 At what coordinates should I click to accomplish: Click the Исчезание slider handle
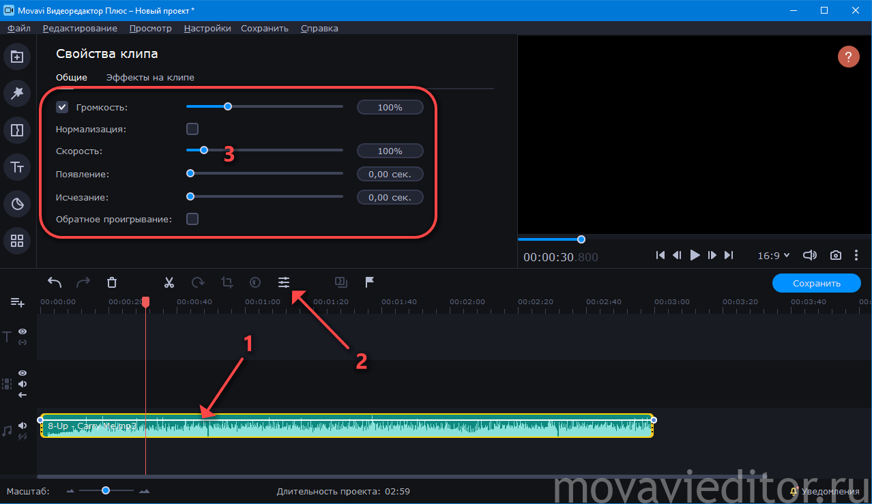click(x=190, y=196)
